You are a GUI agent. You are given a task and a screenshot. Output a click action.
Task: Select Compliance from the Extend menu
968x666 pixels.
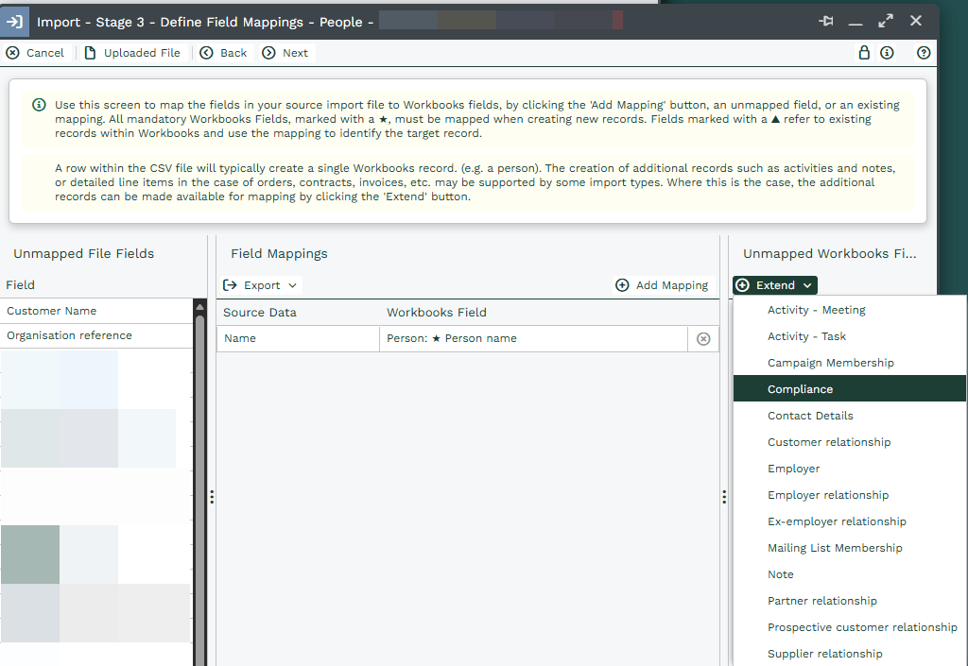pyautogui.click(x=801, y=389)
